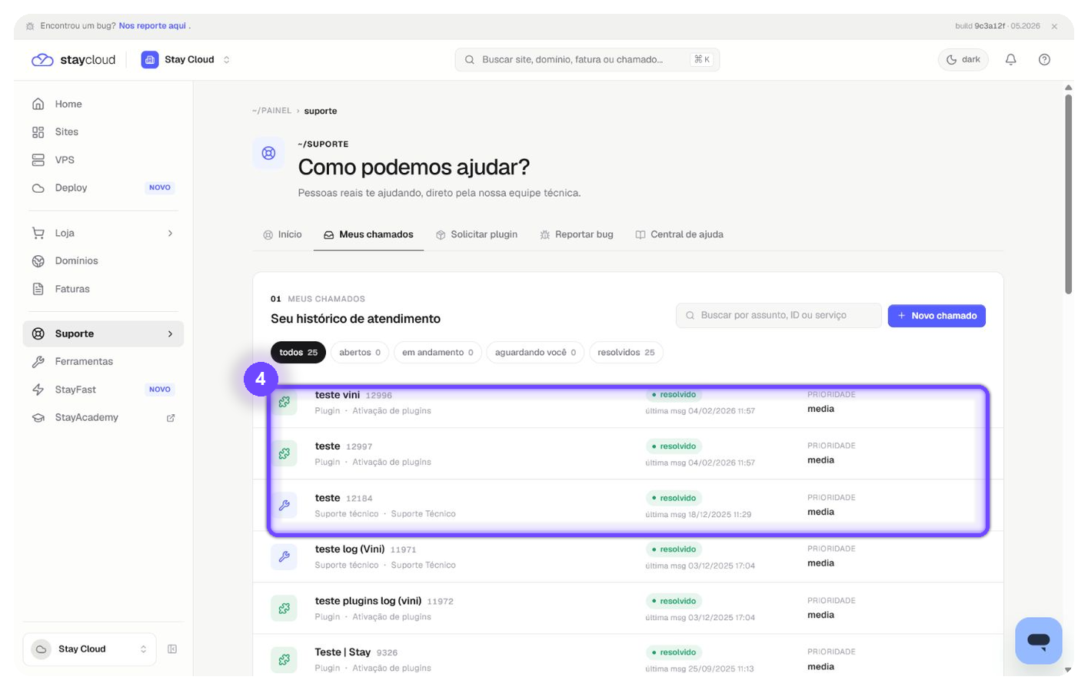
Task: Click the StayFast lightning icon
Action: coord(38,390)
